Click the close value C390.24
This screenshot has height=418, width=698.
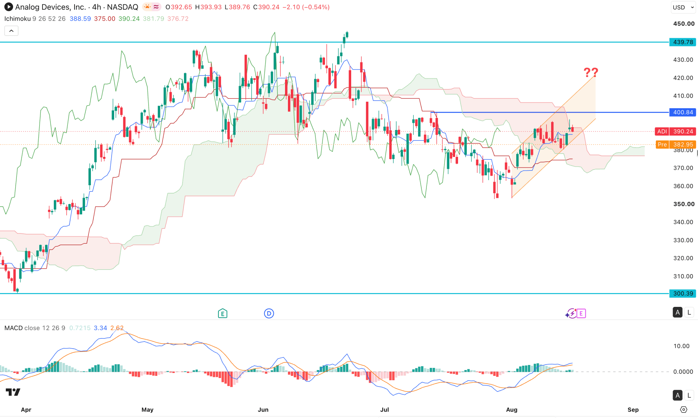(x=266, y=7)
